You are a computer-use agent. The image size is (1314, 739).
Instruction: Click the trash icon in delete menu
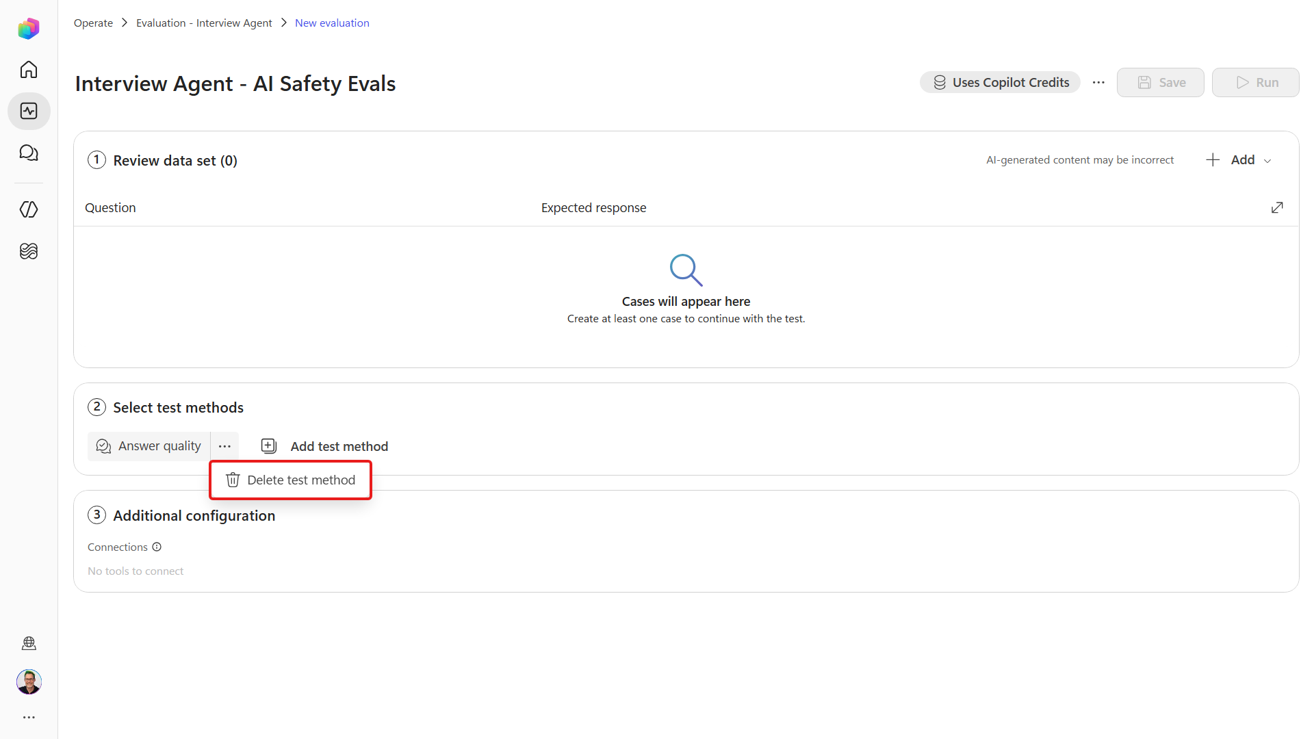pos(233,480)
